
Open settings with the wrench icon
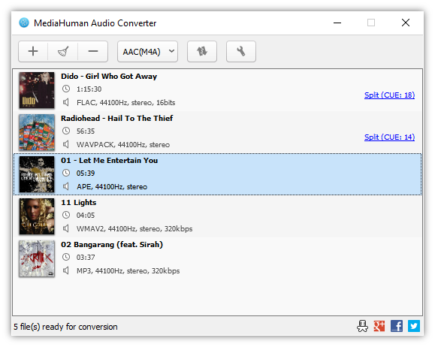pyautogui.click(x=241, y=52)
